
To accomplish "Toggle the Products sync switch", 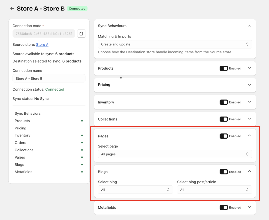I will (224, 68).
